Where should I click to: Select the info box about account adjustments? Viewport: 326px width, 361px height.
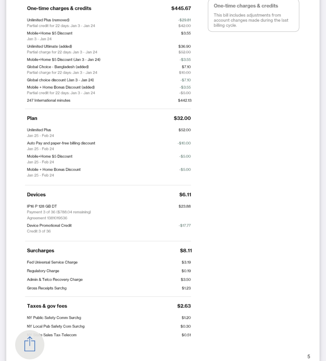(253, 16)
